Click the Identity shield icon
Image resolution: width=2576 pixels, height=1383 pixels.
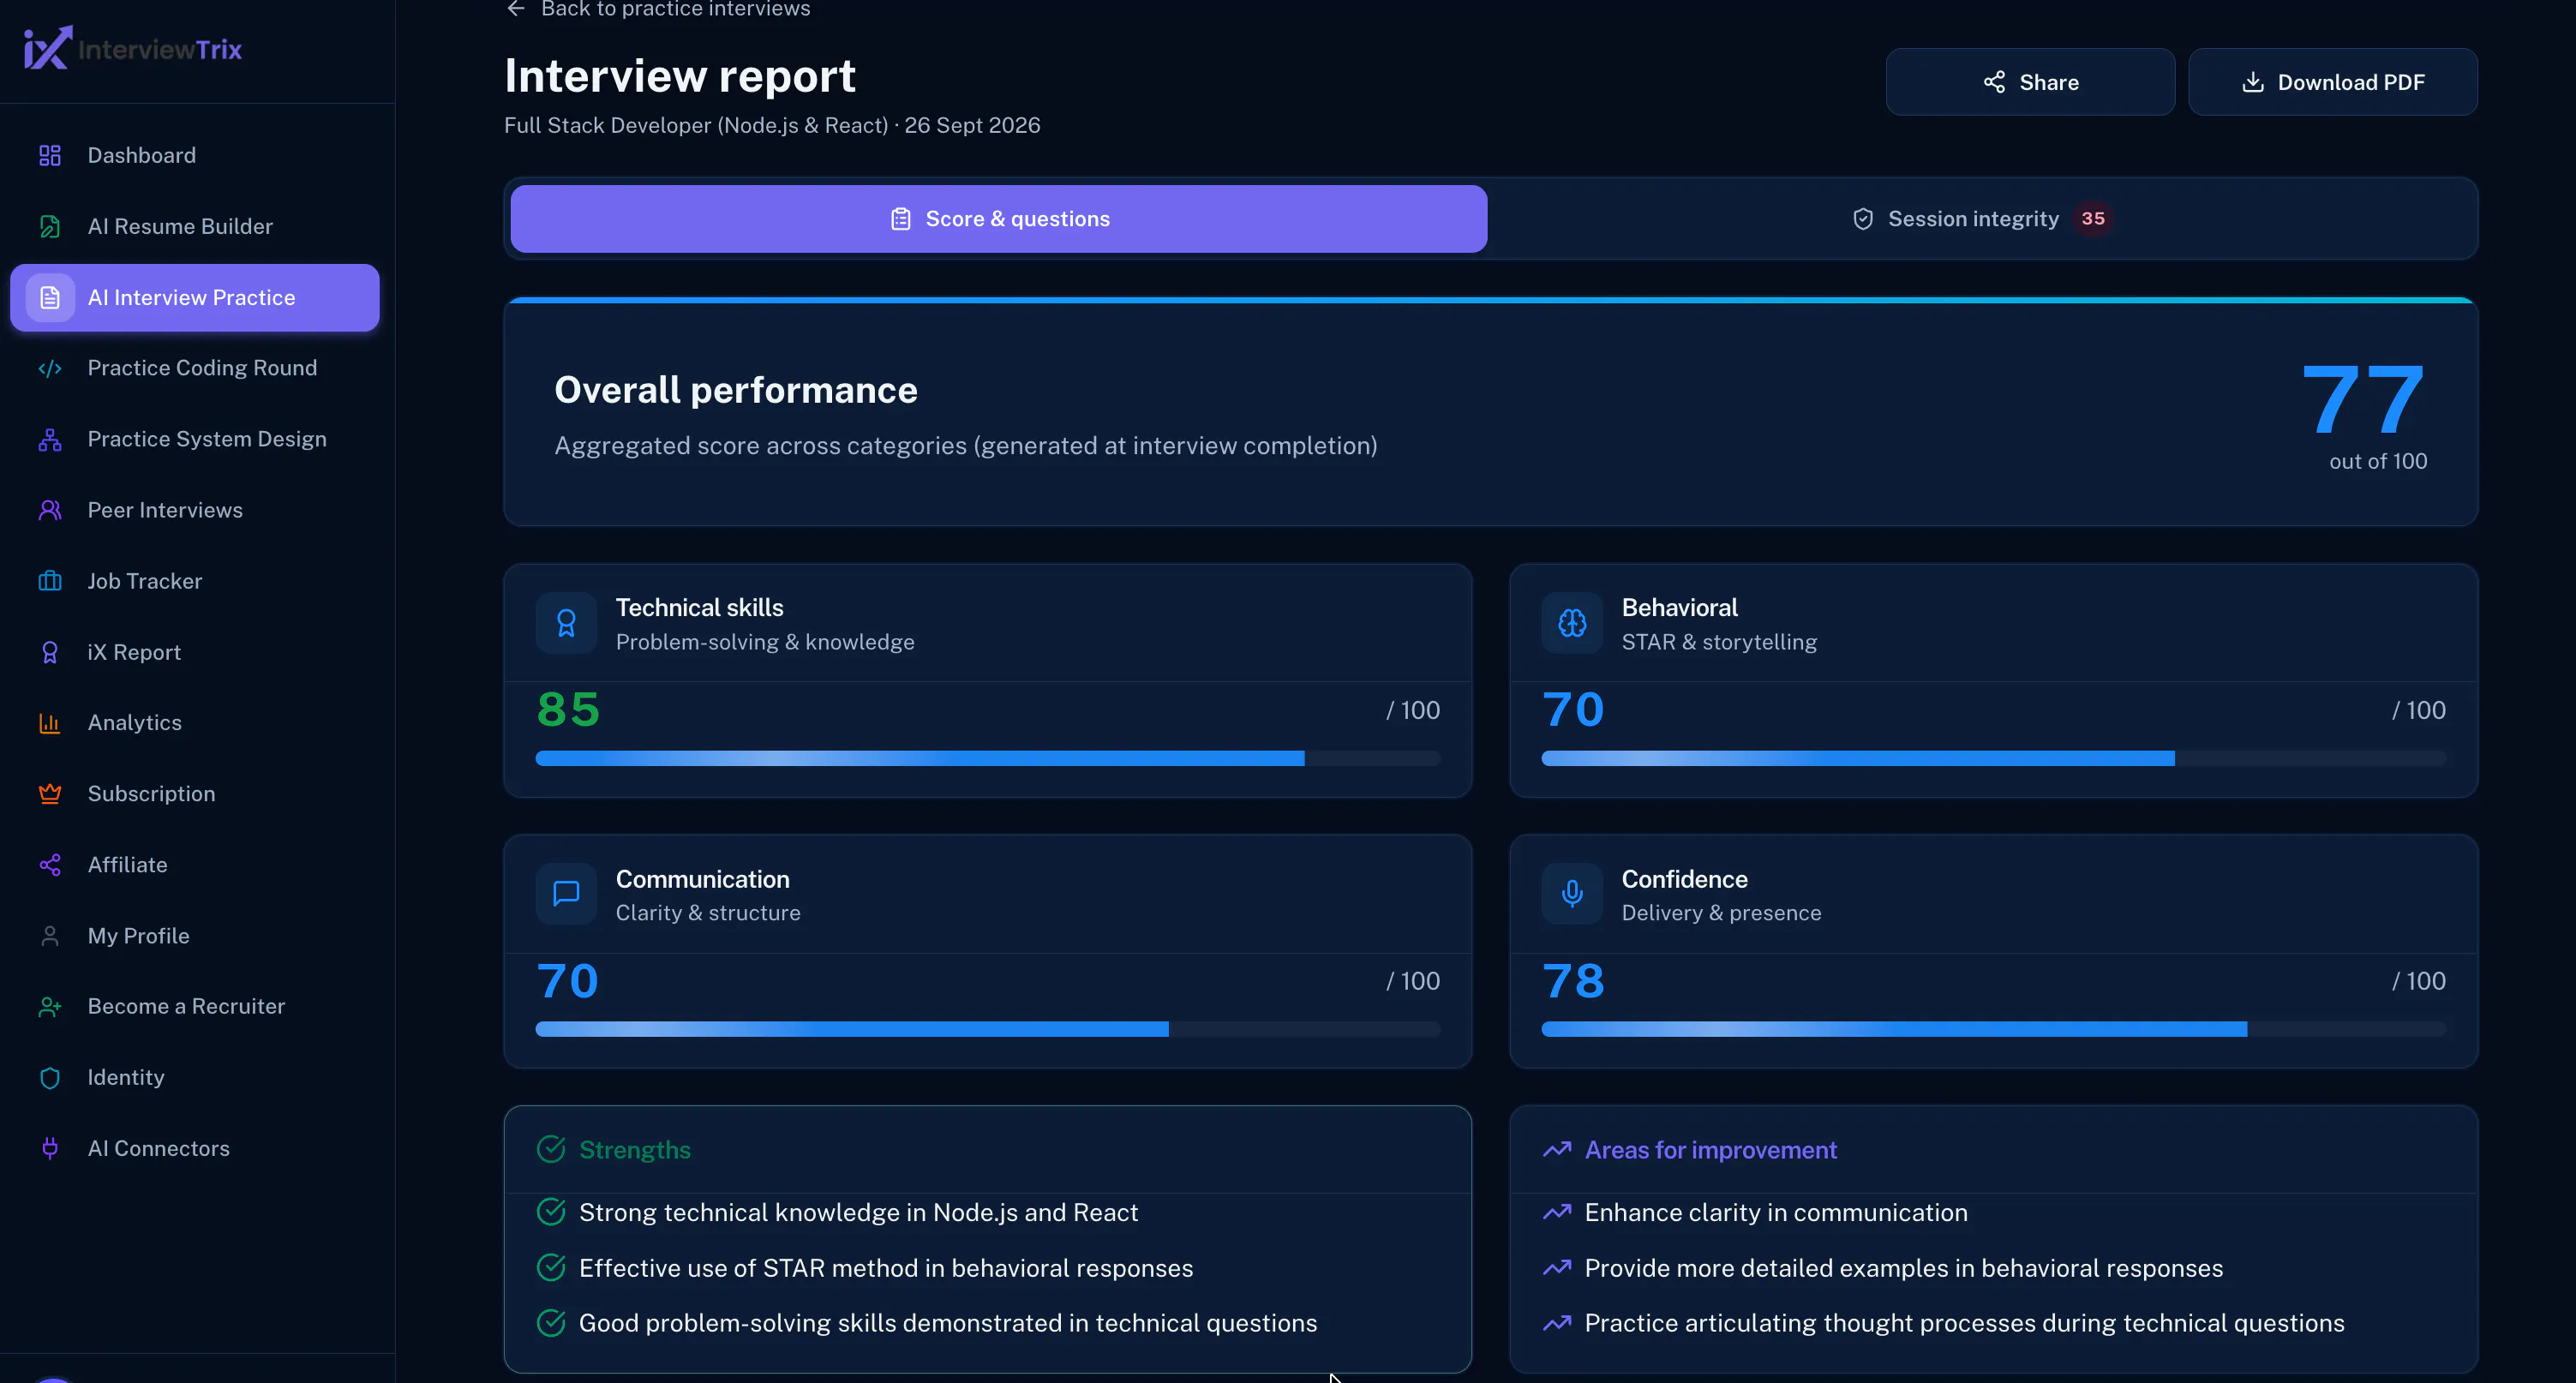[x=50, y=1078]
